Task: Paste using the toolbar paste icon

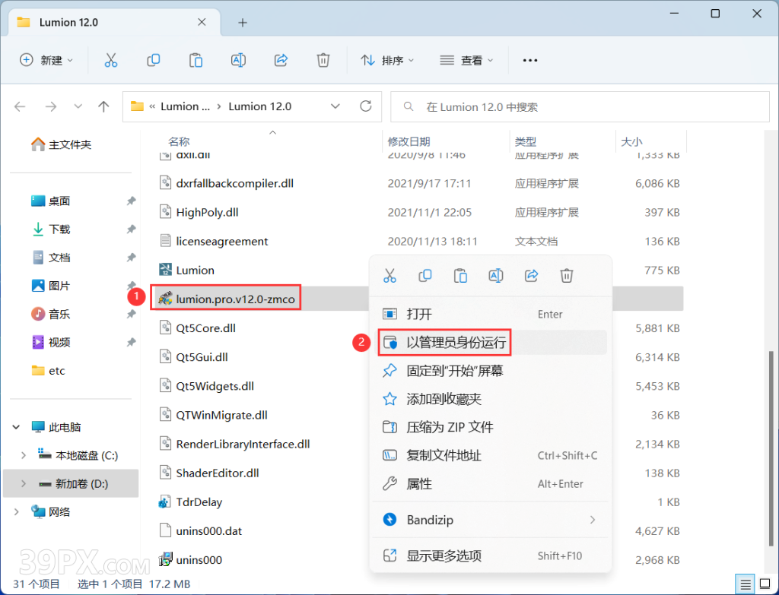Action: 195,60
